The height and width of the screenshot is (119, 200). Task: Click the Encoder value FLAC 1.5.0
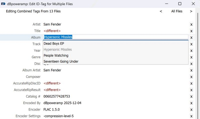click(x=51, y=109)
